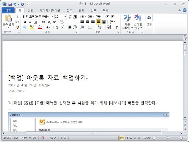Toggle distributed alignment

coord(104,22)
